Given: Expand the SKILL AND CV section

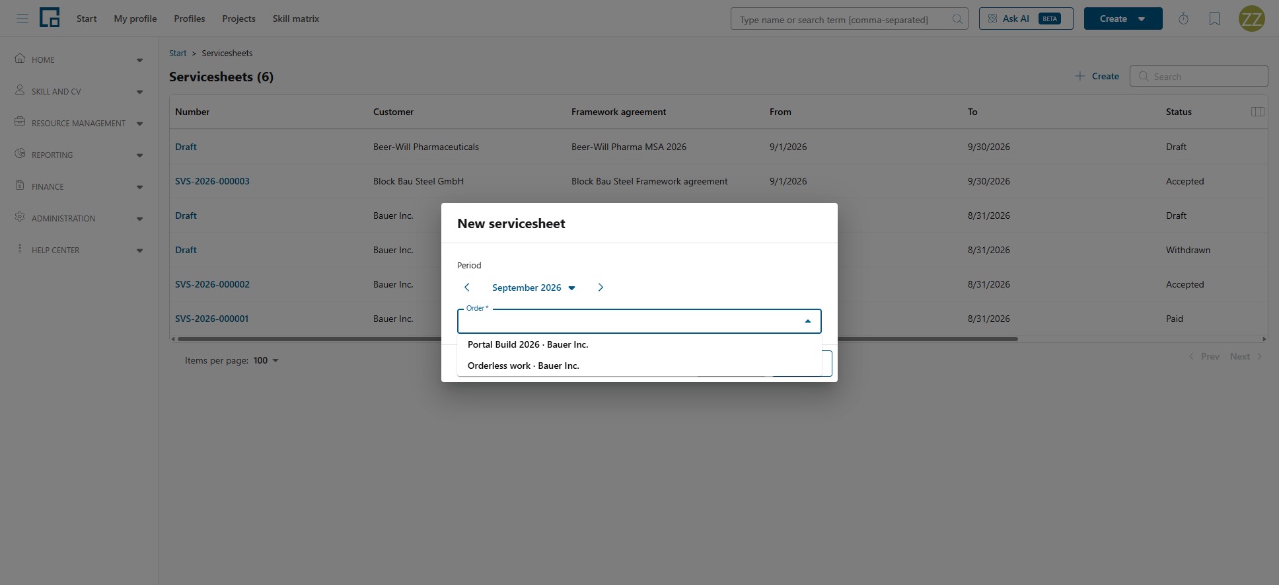Looking at the screenshot, I should tap(139, 92).
